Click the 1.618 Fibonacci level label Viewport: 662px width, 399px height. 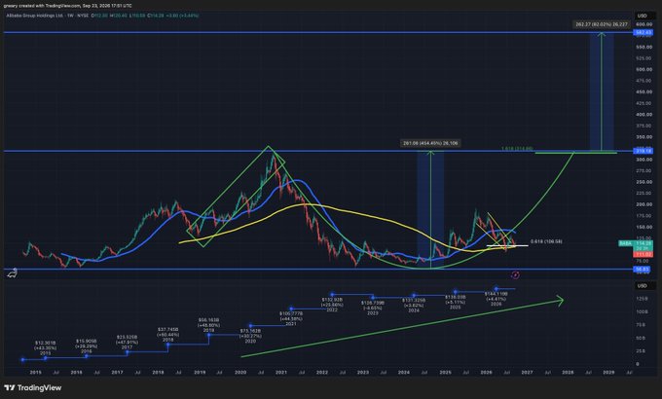517,149
